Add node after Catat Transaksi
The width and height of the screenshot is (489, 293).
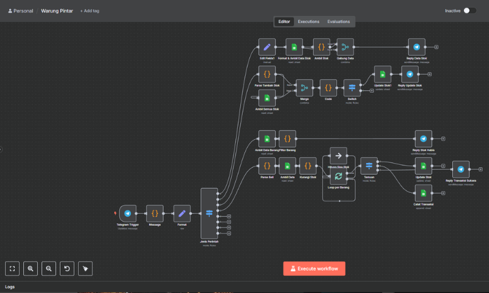[x=443, y=193]
